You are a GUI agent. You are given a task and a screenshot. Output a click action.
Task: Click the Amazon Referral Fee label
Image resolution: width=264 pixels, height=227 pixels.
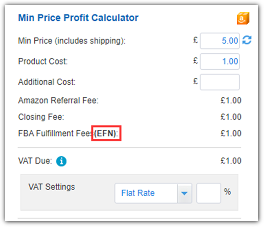[58, 101]
